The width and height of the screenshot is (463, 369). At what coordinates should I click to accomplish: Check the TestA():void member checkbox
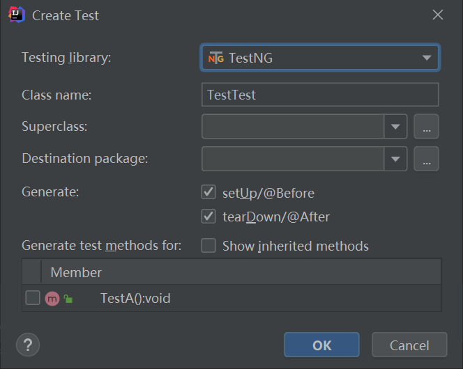click(x=33, y=298)
